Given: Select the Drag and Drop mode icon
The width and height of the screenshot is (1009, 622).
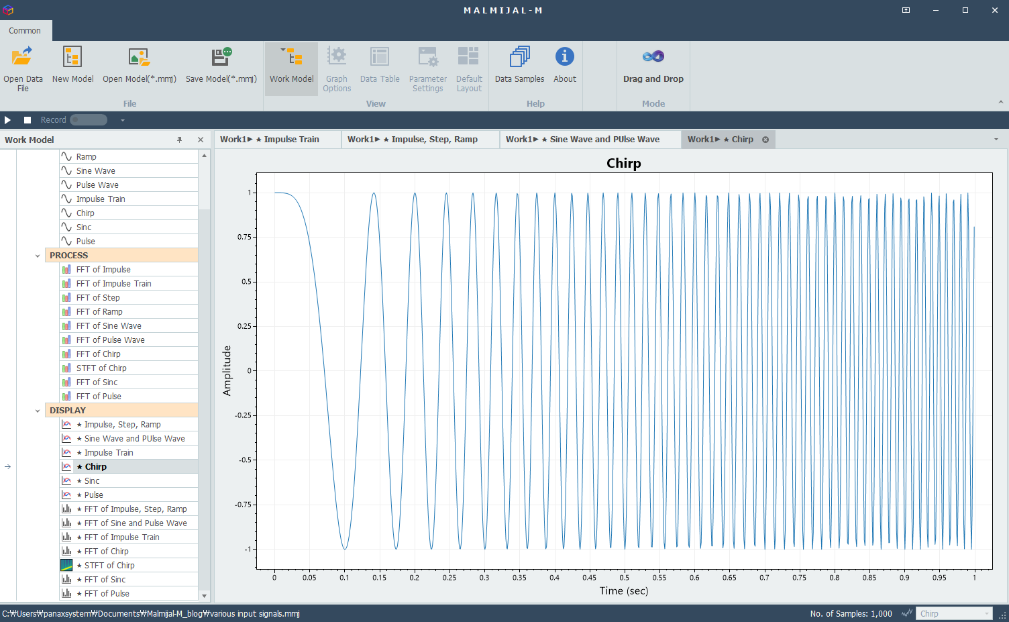Looking at the screenshot, I should tap(653, 56).
